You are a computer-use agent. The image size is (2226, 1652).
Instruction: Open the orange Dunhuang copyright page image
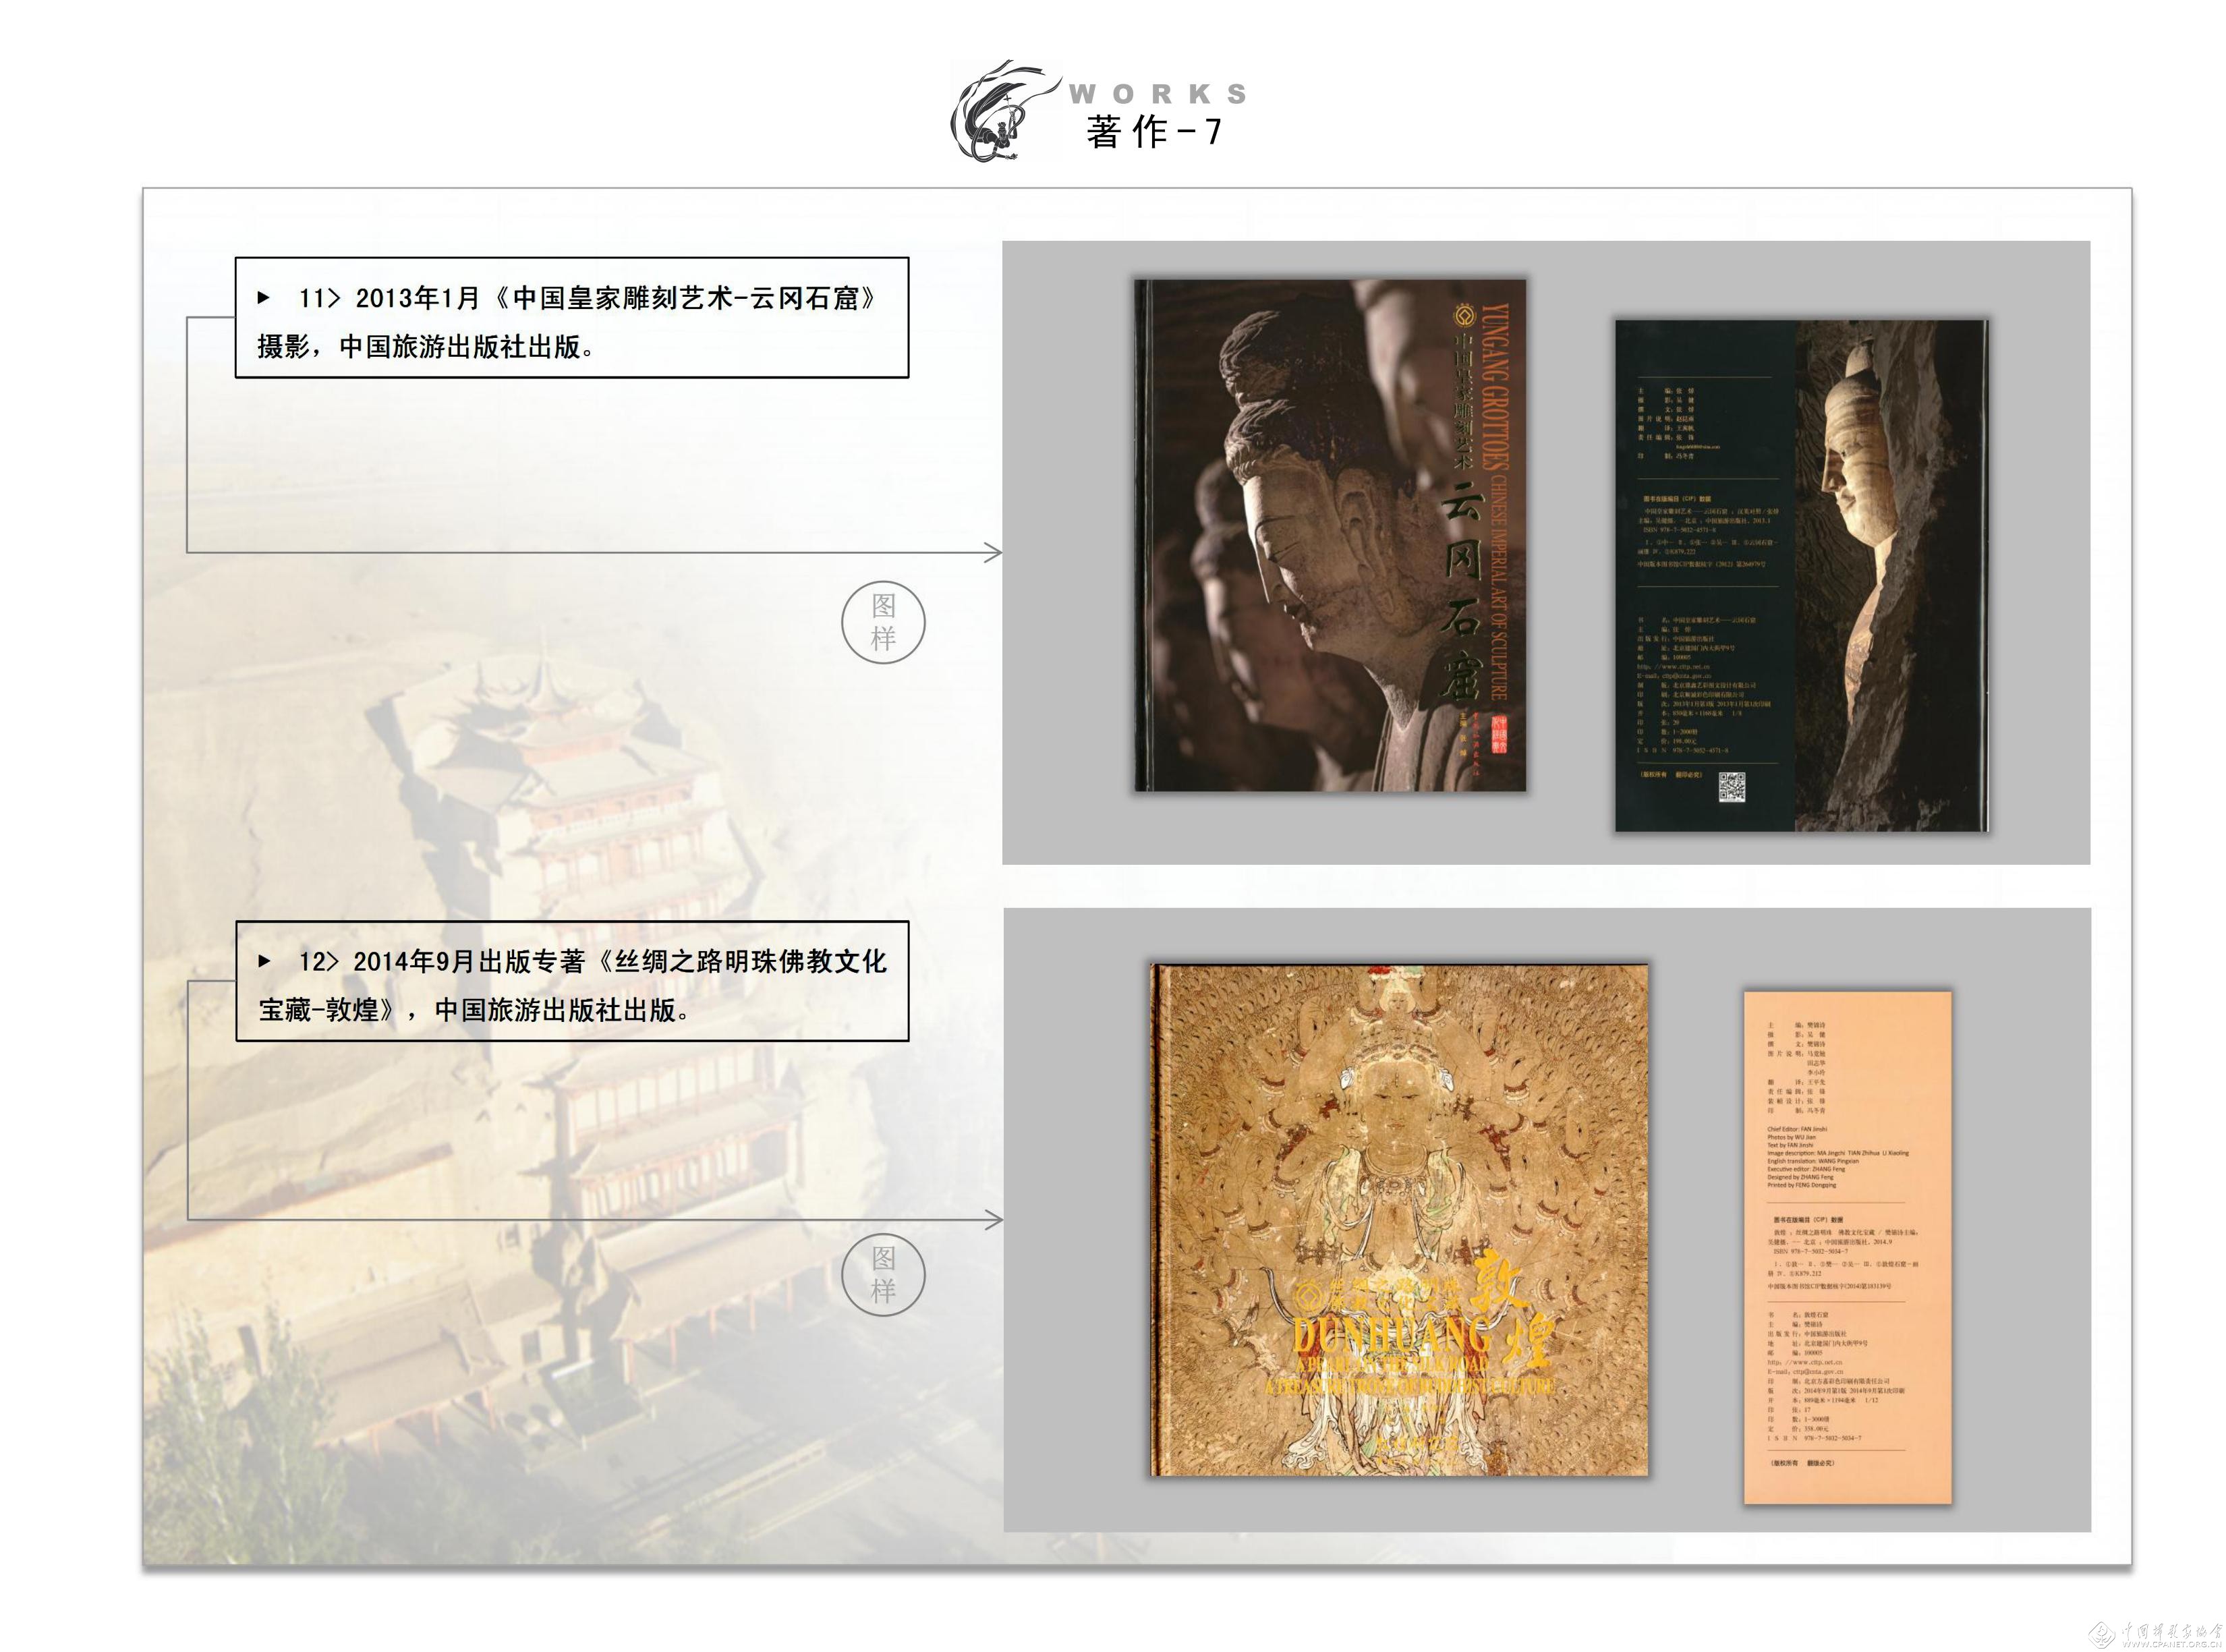click(x=1848, y=1247)
